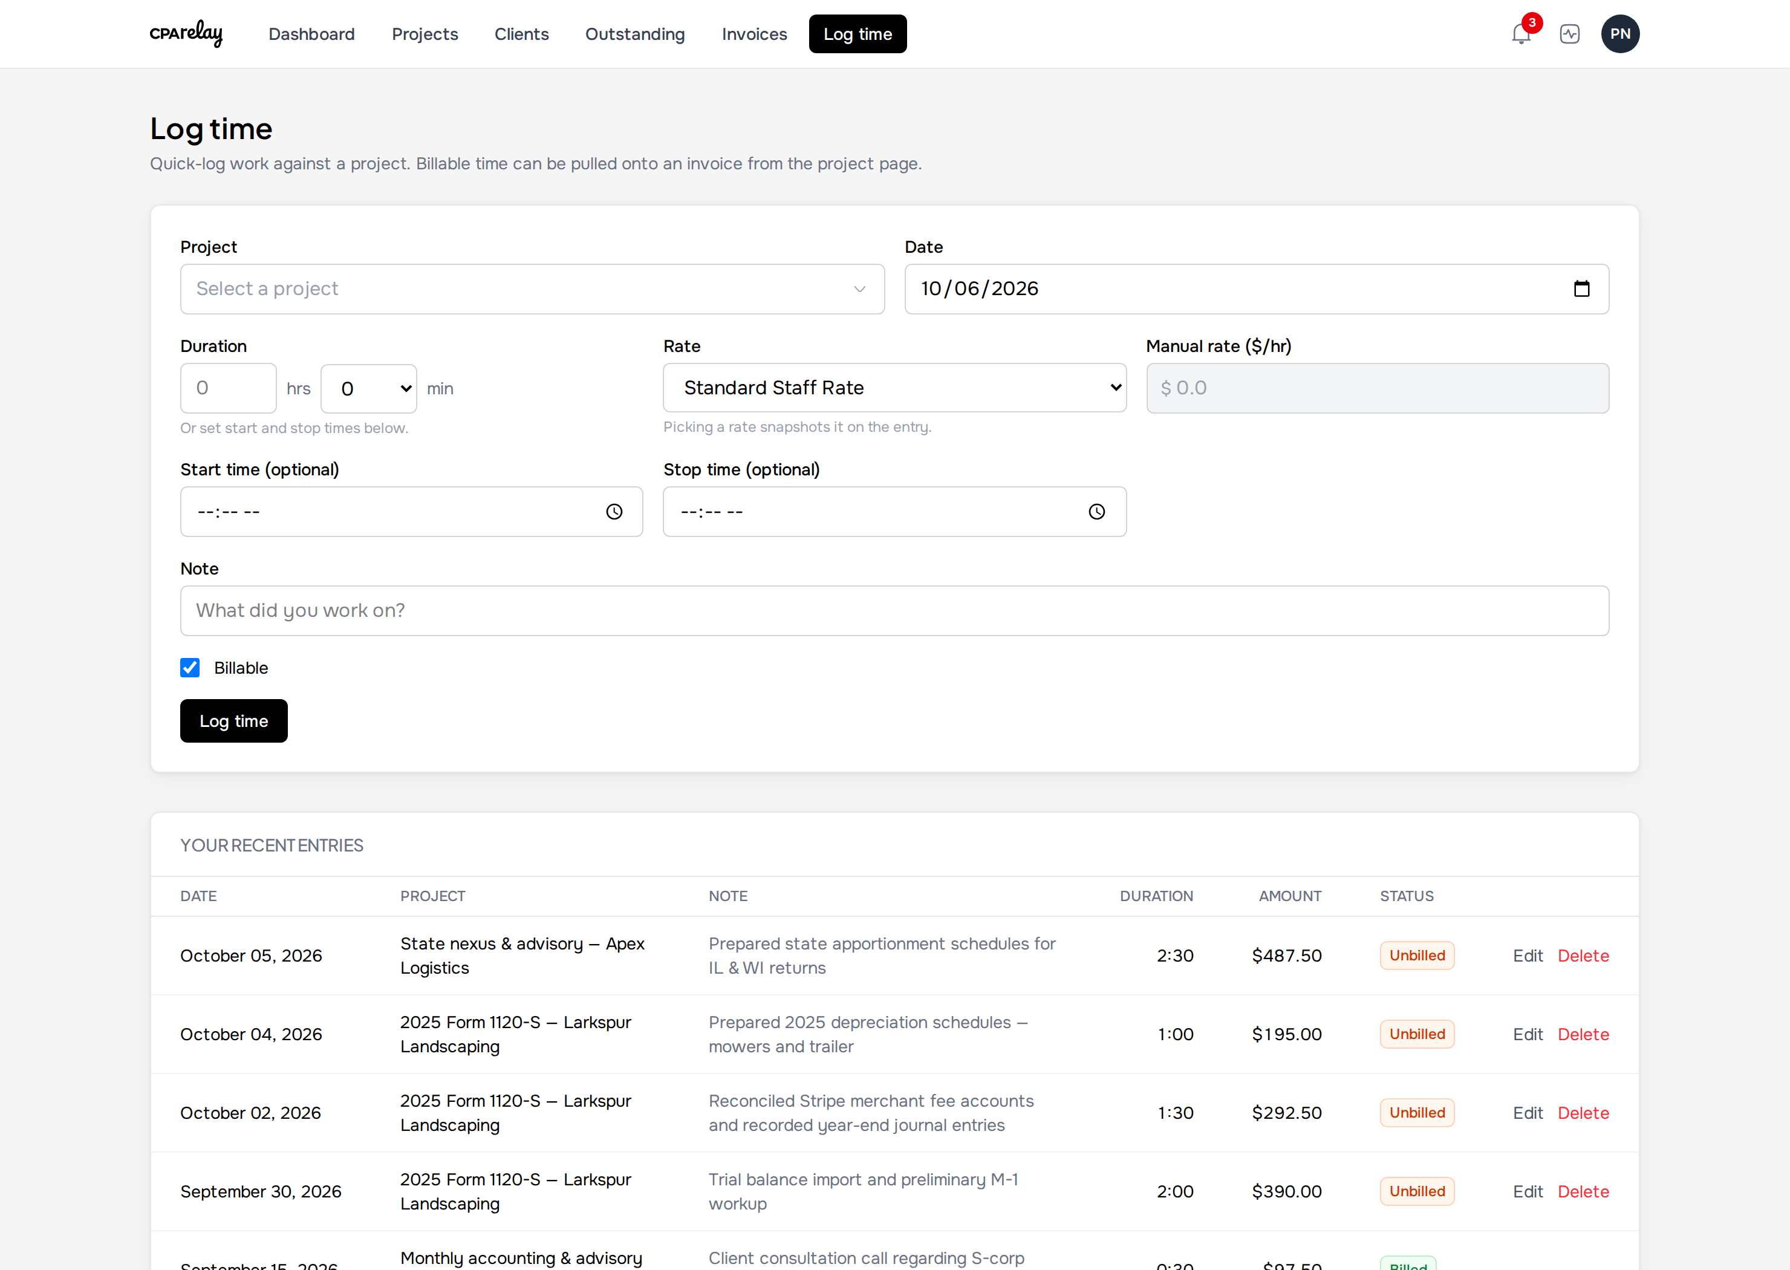Open the Outstanding nav item

(635, 34)
